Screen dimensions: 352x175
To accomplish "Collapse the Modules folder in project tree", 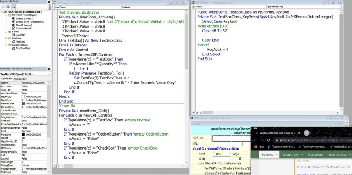I will pyautogui.click(x=6, y=38).
